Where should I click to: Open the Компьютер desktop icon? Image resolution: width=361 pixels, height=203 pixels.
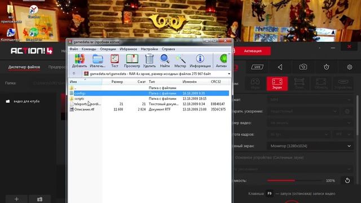coord(10,35)
